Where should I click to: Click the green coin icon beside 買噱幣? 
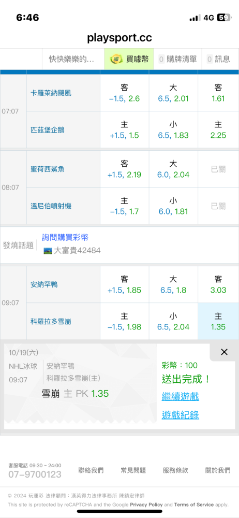(116, 59)
